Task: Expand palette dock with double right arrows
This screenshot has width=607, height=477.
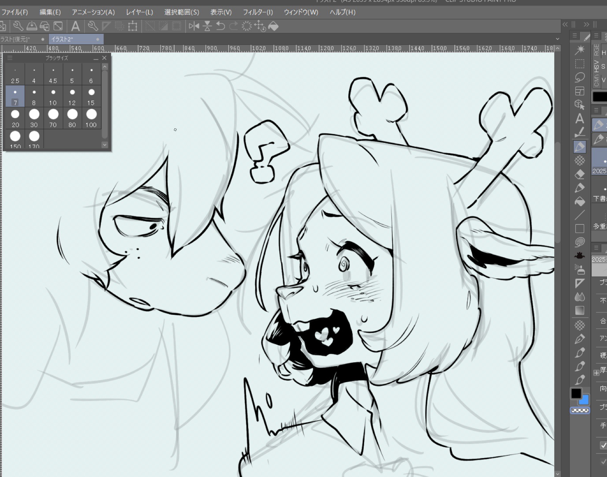Action: [586, 24]
